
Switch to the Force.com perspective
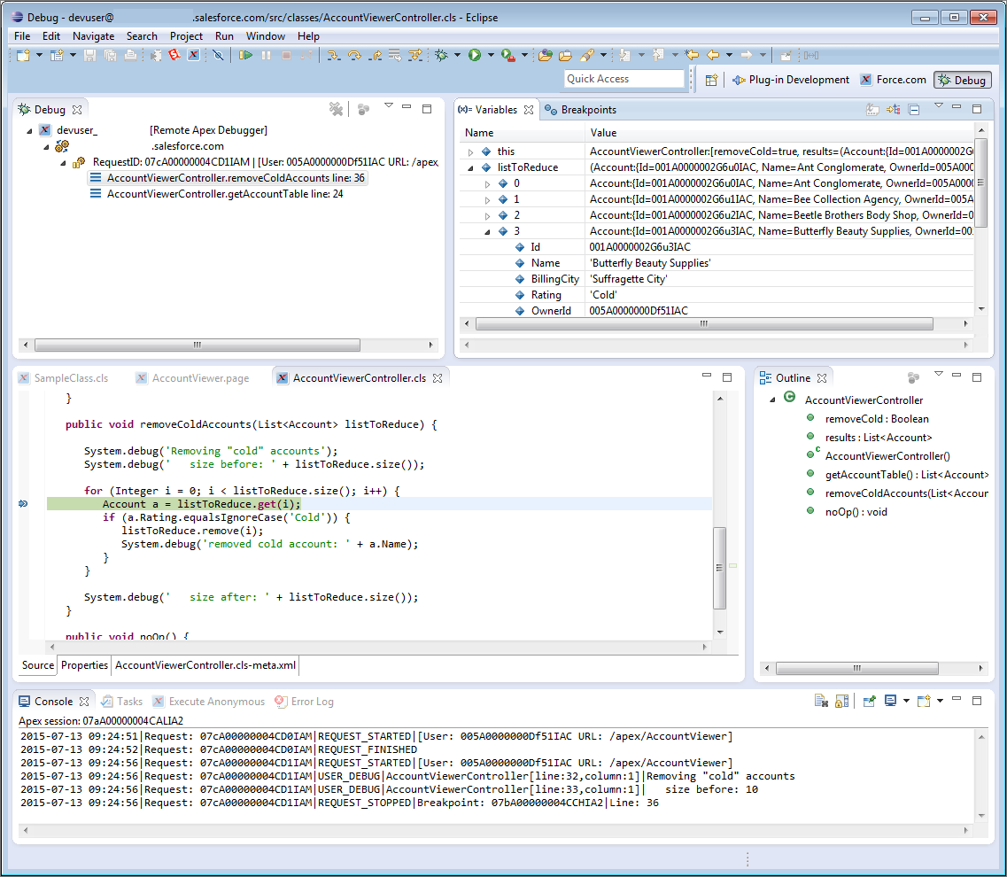coord(893,80)
